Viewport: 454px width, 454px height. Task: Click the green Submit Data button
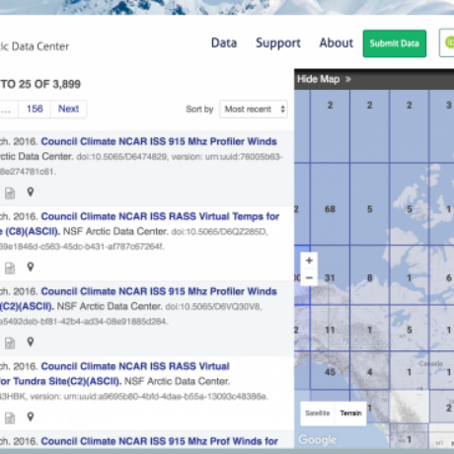tap(395, 43)
